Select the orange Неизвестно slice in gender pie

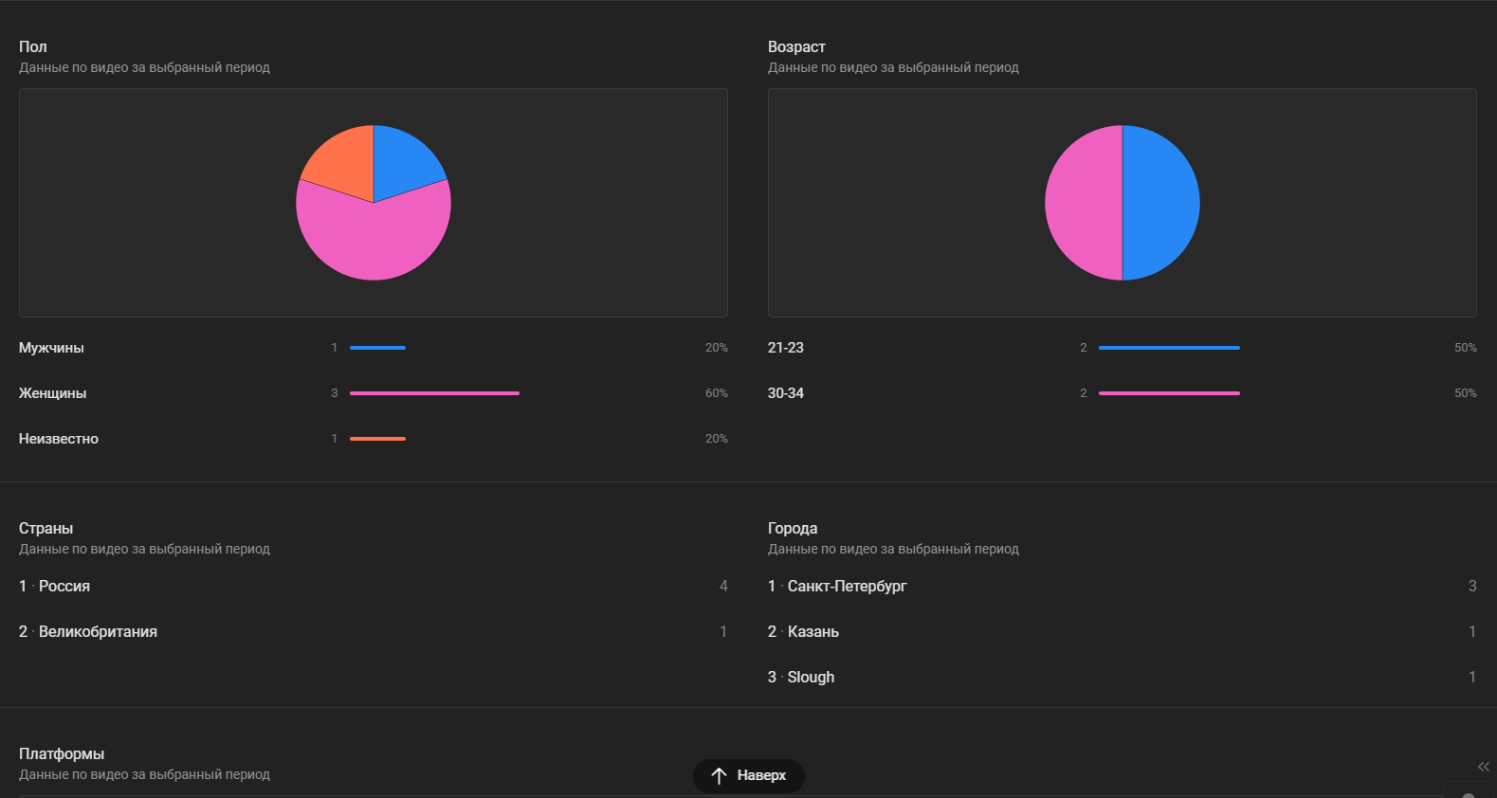click(343, 161)
